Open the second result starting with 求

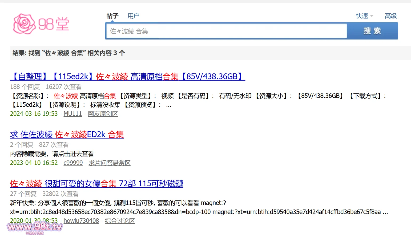click(x=67, y=135)
